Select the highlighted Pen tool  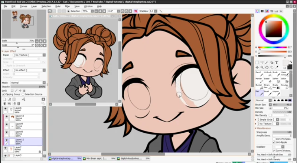tap(259, 93)
